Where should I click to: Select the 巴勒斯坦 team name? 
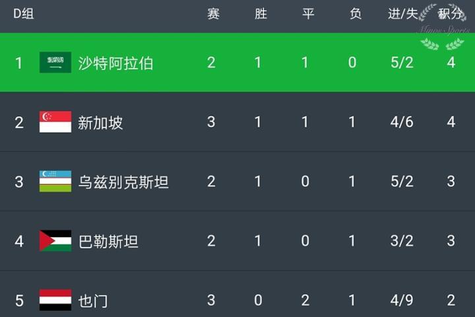pyautogui.click(x=108, y=242)
